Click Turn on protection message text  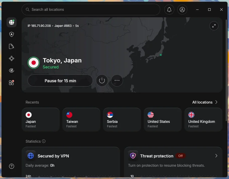pyautogui.click(x=166, y=165)
